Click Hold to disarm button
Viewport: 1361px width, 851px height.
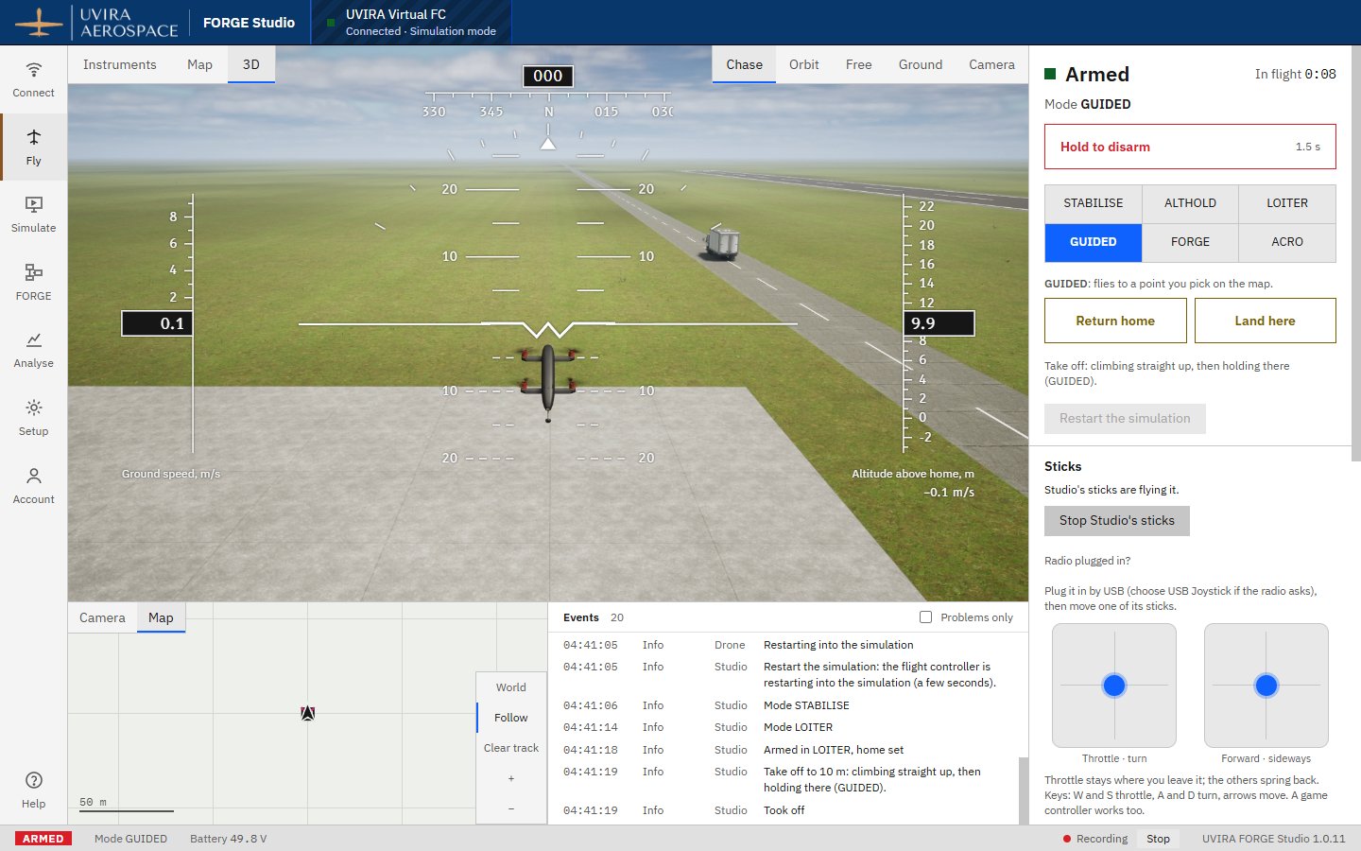click(1190, 147)
